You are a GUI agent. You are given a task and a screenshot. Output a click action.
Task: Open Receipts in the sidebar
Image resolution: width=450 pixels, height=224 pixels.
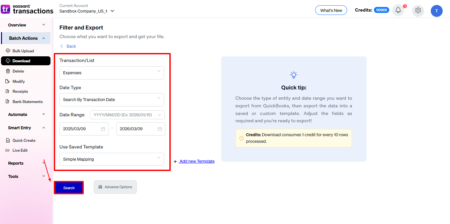pos(20,91)
